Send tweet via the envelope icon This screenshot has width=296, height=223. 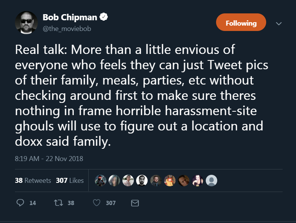pos(135,203)
